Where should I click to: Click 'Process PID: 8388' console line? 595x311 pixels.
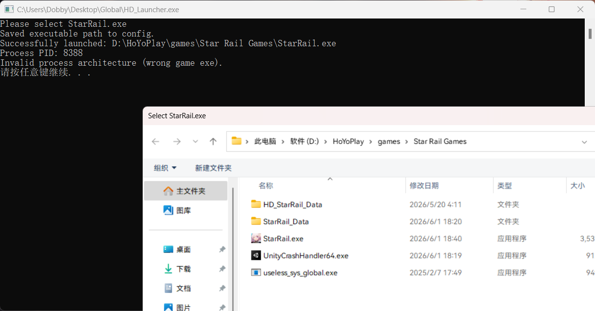coord(41,53)
